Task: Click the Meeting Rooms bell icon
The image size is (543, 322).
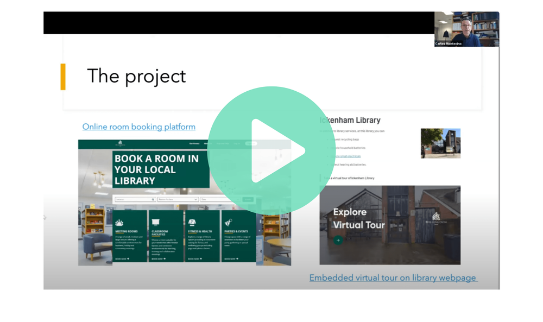Action: [x=119, y=223]
